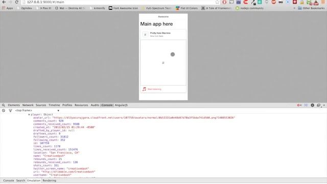Click the DevTools magnifier inspect icon
Image resolution: width=327 pixels, height=184 pixels.
click(x=4, y=105)
